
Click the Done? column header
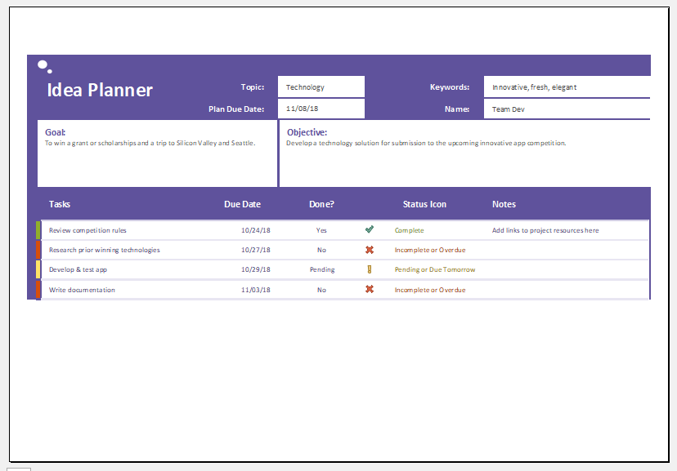pos(321,204)
